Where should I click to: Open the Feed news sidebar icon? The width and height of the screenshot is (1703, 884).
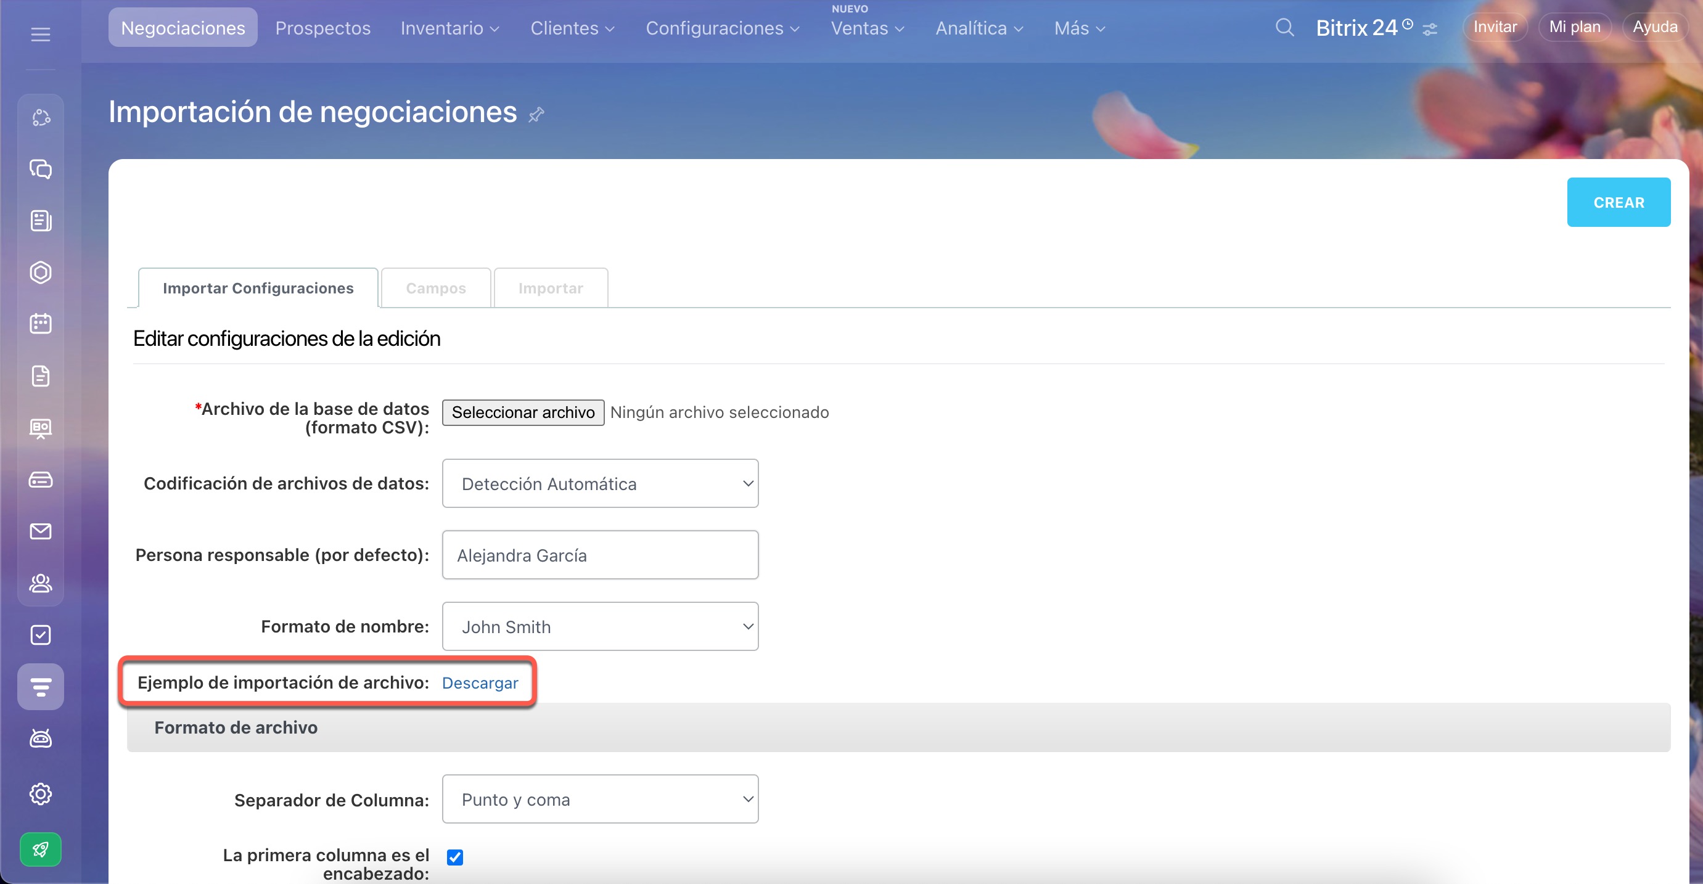pyautogui.click(x=40, y=221)
